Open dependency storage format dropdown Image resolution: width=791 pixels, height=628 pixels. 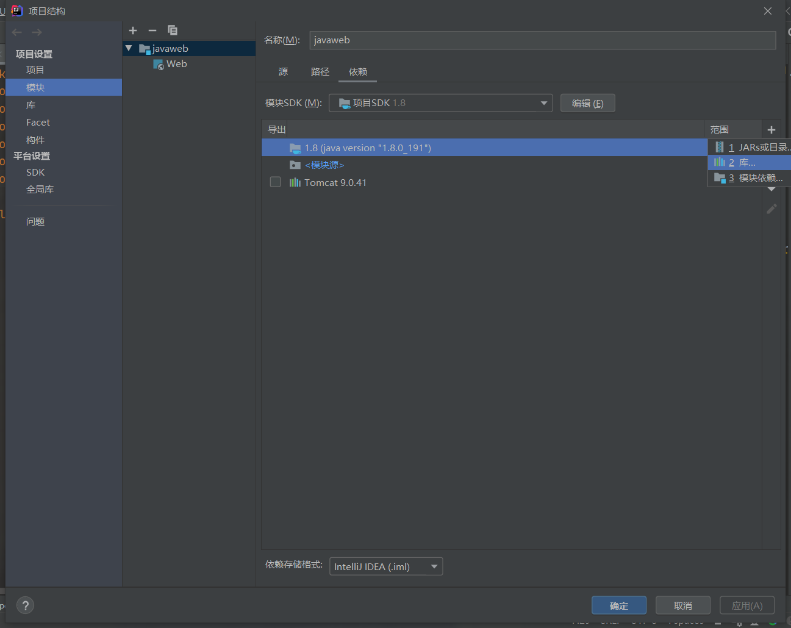click(386, 566)
